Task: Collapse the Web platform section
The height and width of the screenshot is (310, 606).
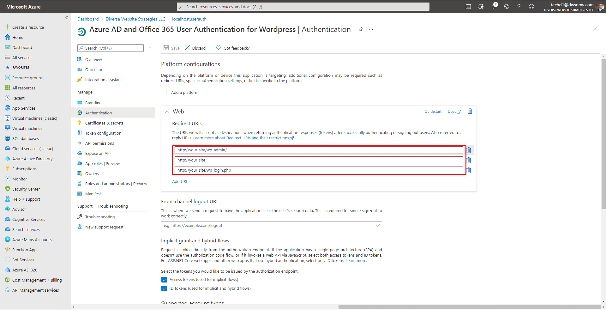Action: click(167, 112)
